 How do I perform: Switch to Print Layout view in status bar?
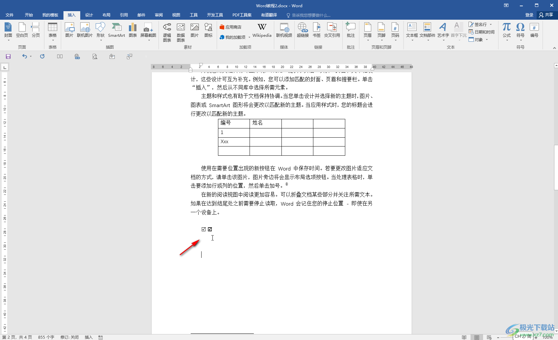[x=476, y=337]
